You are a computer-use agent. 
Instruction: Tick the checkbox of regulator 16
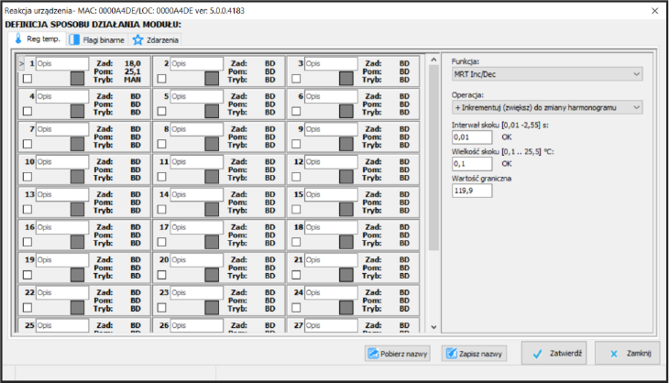[x=27, y=242]
